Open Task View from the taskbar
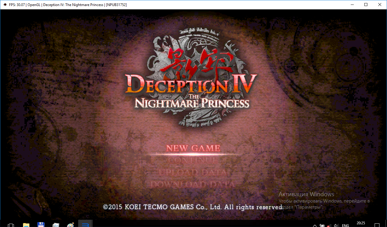This screenshot has height=227, width=387. [x=11, y=225]
